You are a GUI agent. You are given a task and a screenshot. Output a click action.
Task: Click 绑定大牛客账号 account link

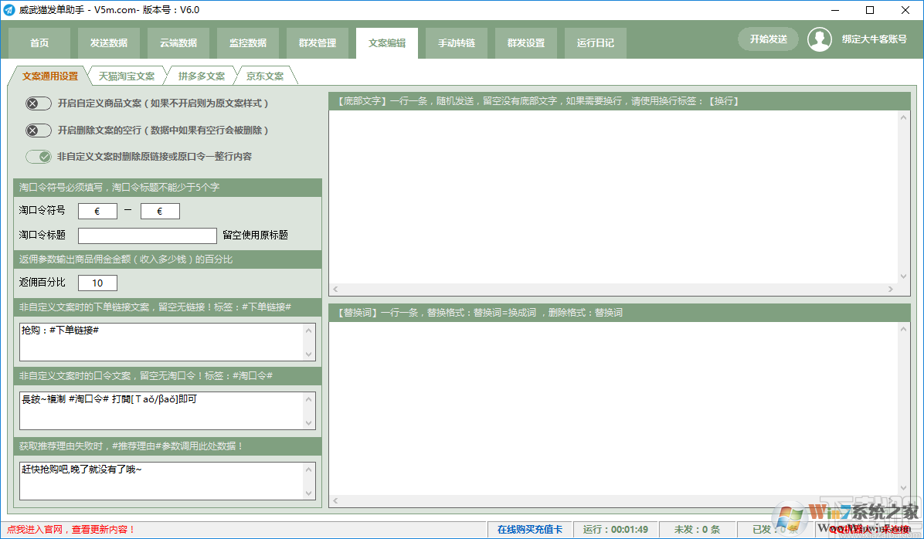click(875, 39)
